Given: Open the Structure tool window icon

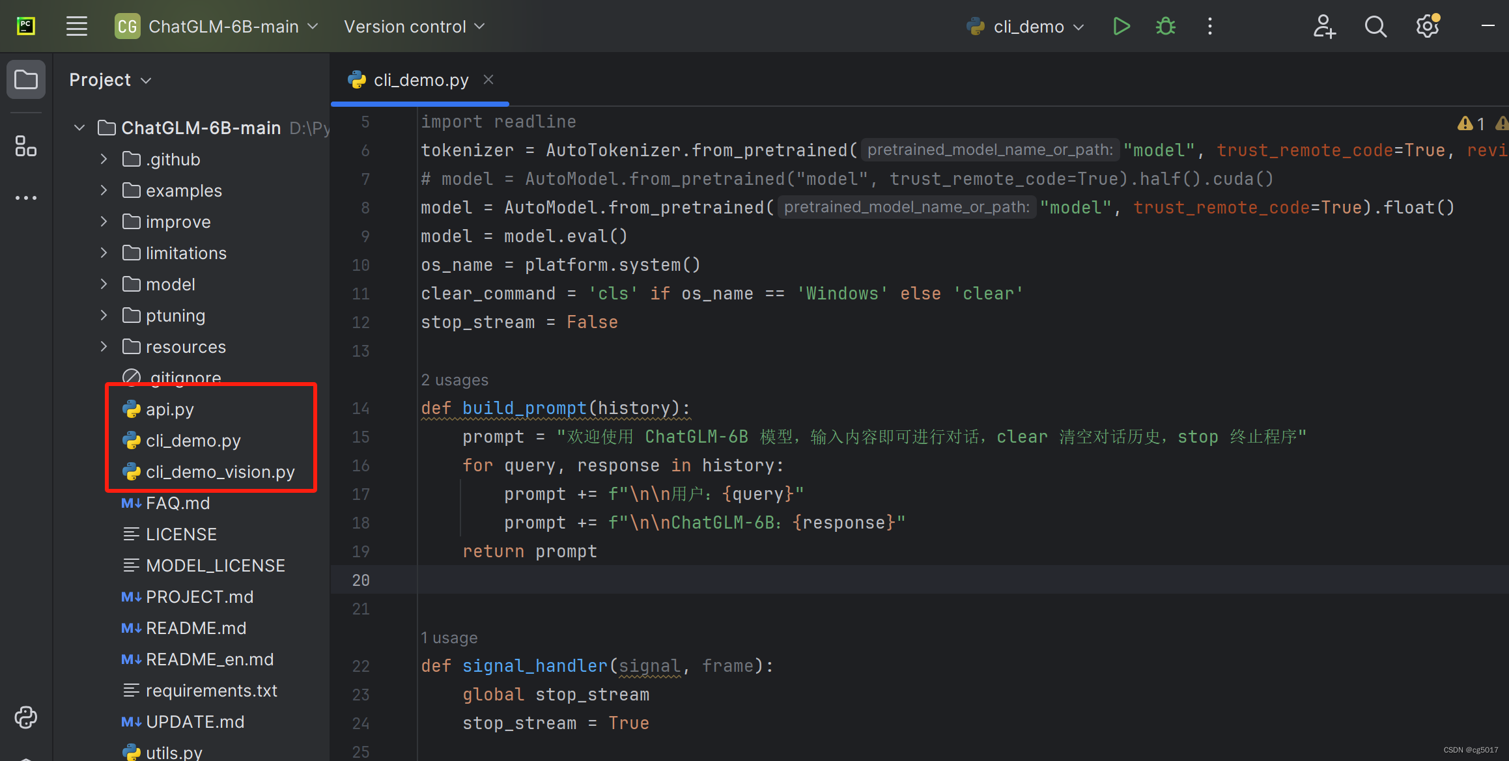Looking at the screenshot, I should 26,146.
